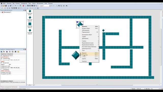Expand 'Текст' submenu in context menu

point(89,50)
